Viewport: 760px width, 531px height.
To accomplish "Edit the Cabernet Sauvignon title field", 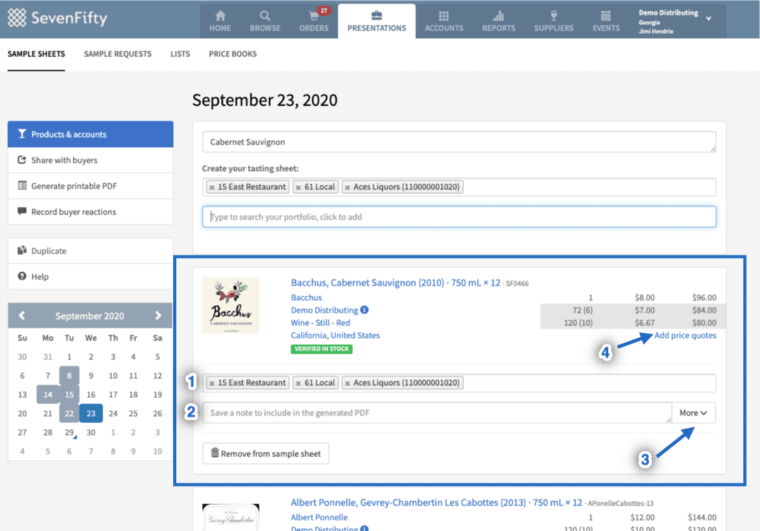I will (x=459, y=142).
